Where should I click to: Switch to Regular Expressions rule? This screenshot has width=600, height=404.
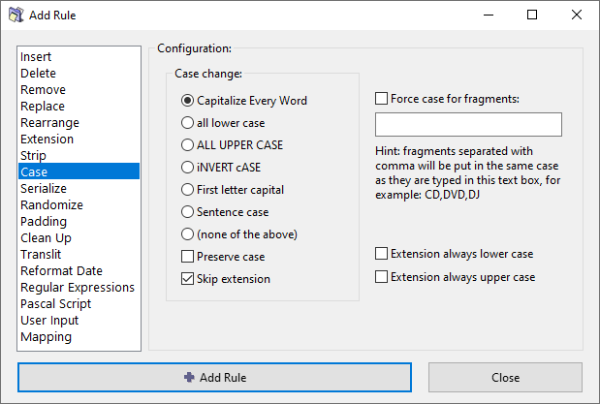pos(78,288)
